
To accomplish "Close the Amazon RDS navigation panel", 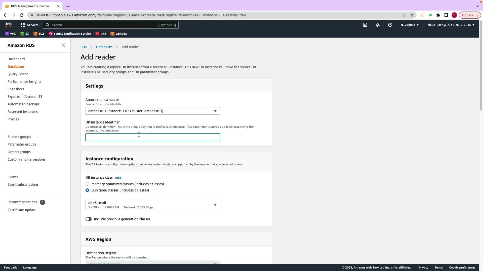I will [63, 45].
